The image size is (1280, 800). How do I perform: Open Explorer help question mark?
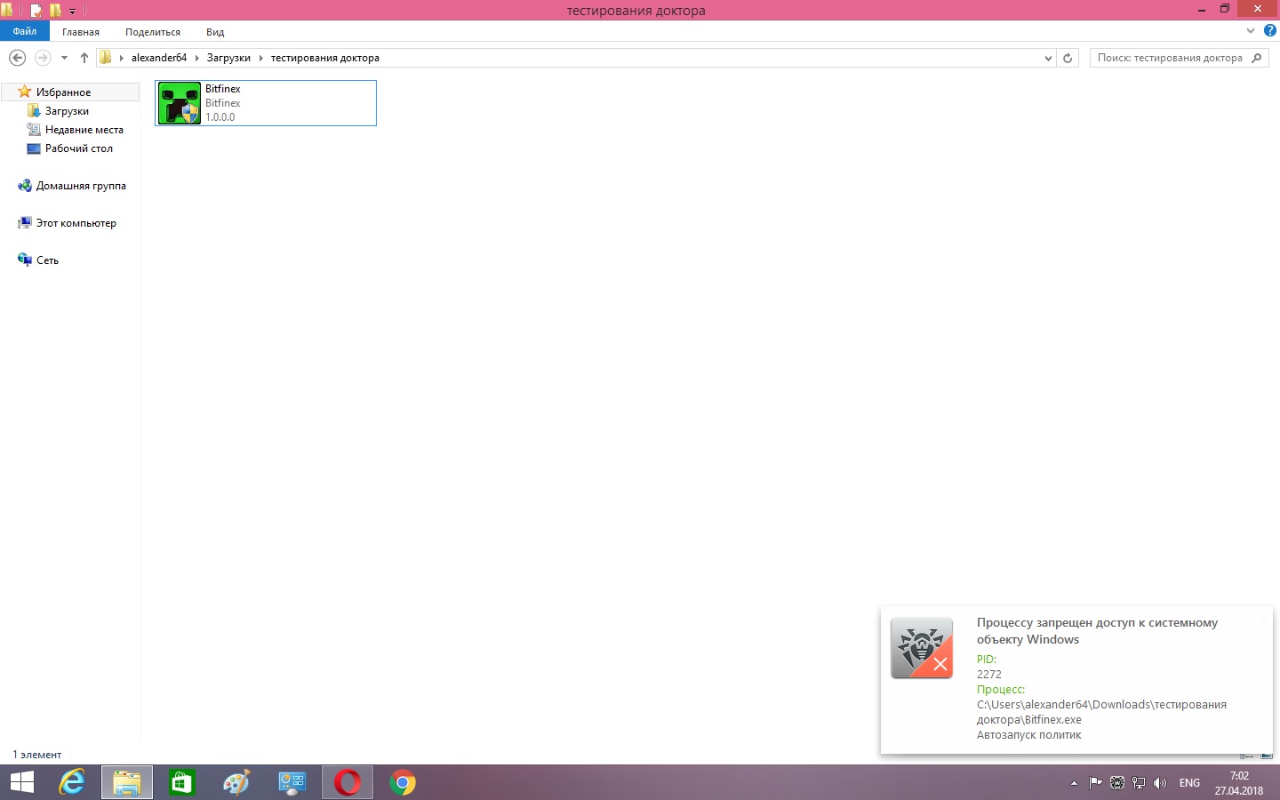1270,31
